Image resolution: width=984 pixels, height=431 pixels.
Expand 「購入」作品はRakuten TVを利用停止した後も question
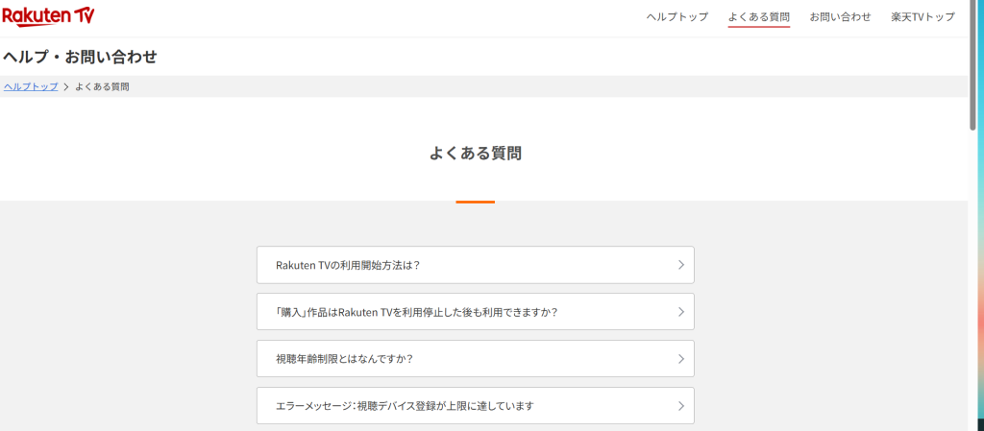point(416,312)
